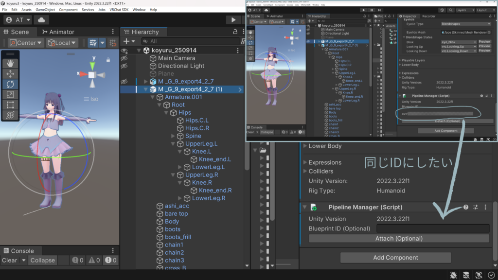This screenshot has height=280, width=498.
Task: Click the scene orientation gizmo lock
Action: 108,60
